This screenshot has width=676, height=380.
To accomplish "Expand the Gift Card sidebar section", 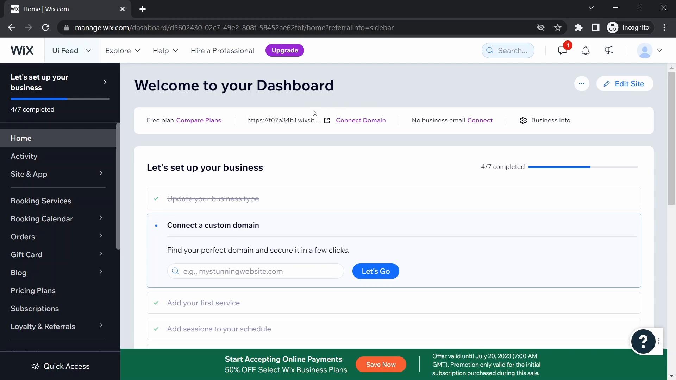I will 101,254.
